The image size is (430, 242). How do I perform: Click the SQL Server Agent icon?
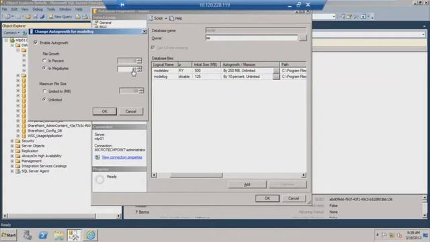pos(18,171)
